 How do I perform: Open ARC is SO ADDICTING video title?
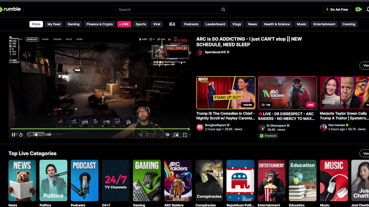(x=249, y=42)
